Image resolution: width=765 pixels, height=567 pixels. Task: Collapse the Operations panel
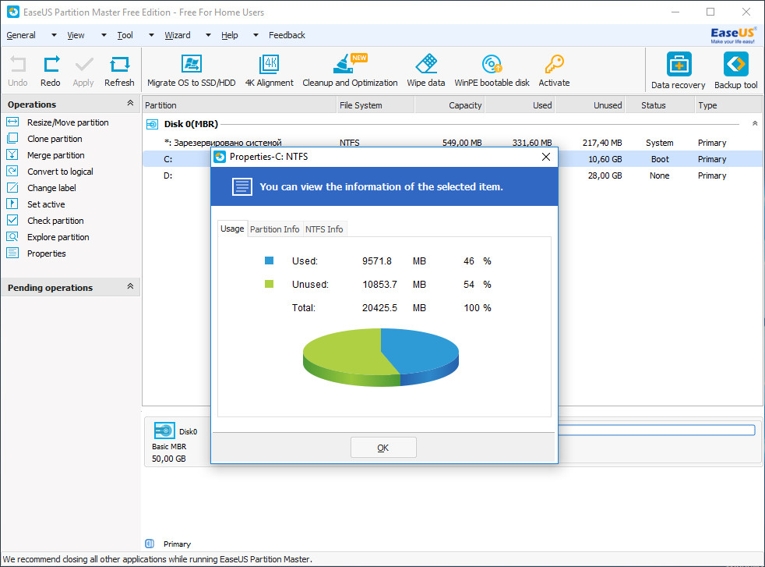pyautogui.click(x=130, y=103)
